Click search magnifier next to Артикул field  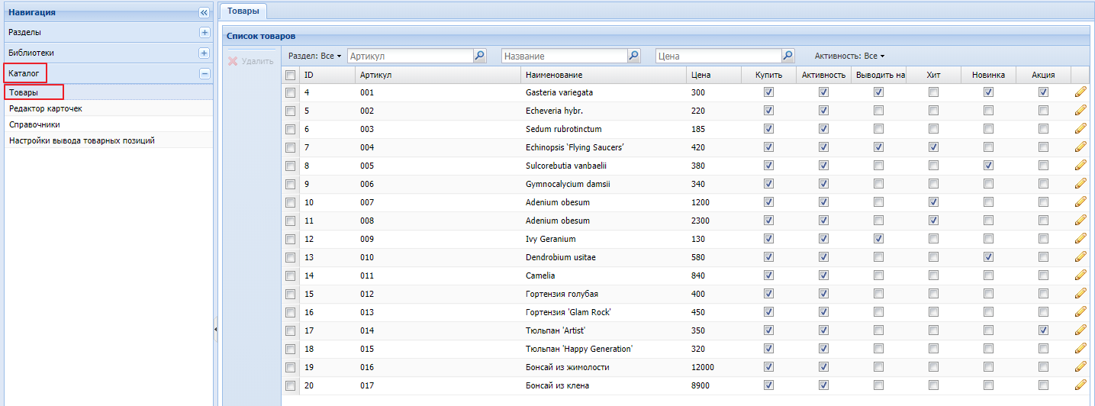[x=480, y=56]
